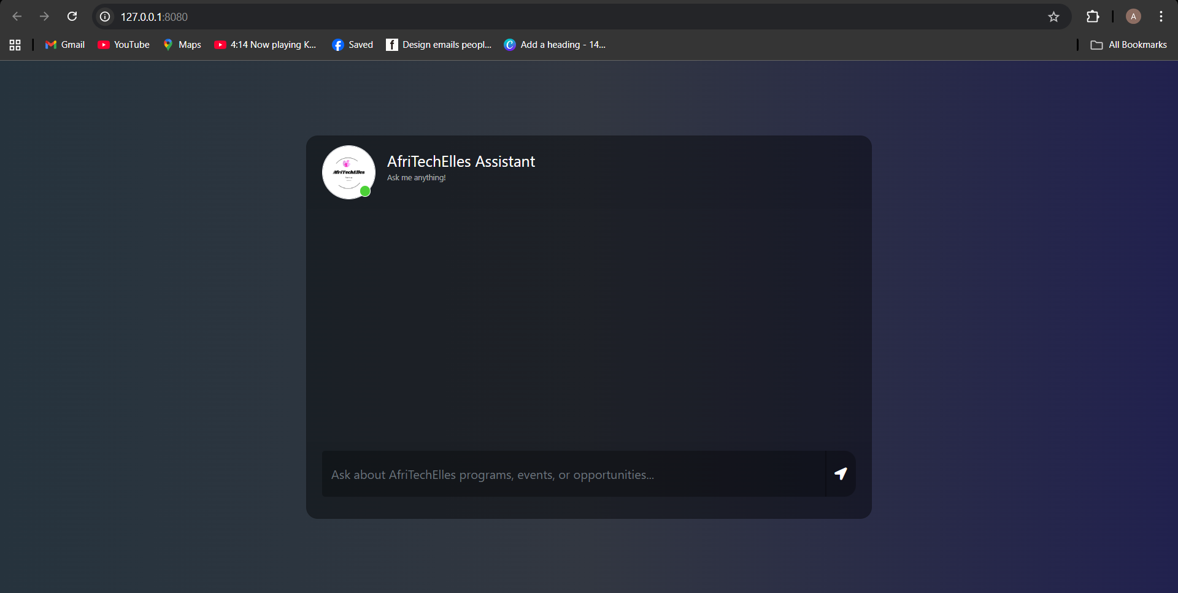
Task: Open the three-dot browser menu
Action: (1160, 17)
